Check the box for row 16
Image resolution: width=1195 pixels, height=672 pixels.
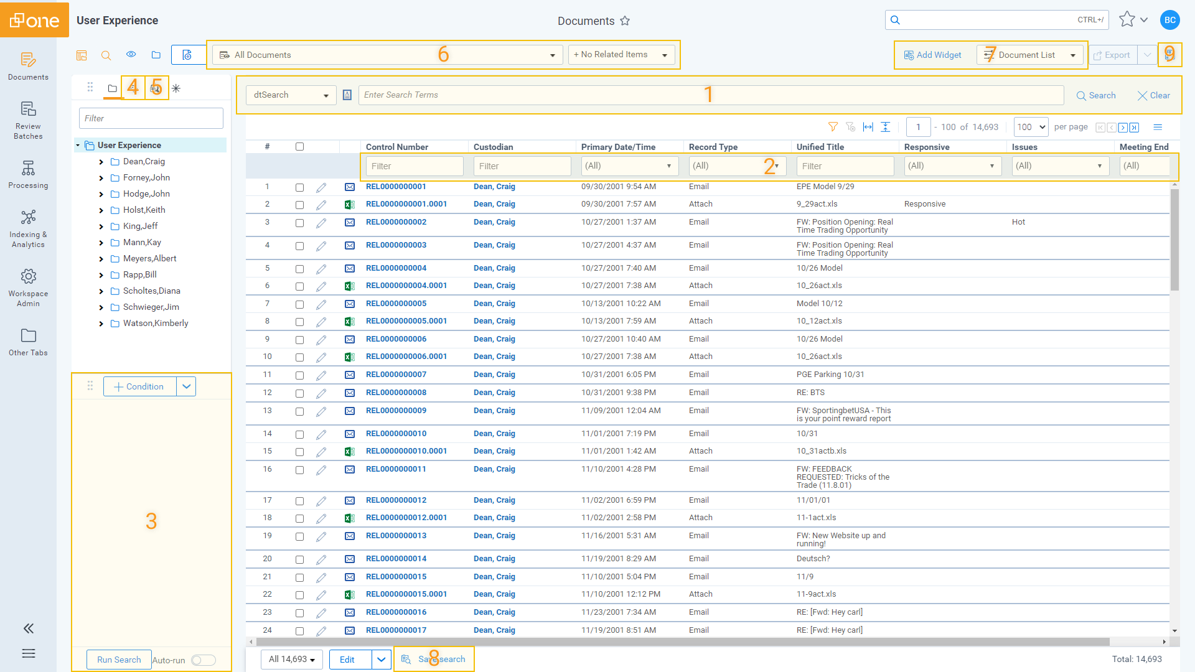(299, 470)
